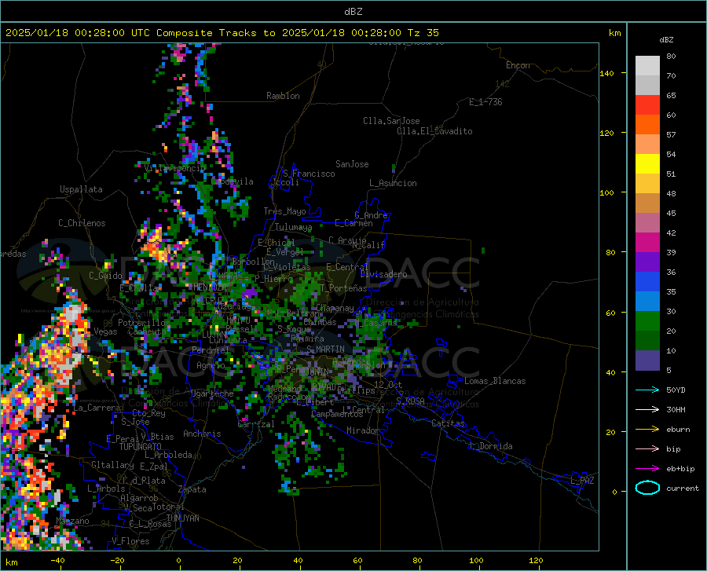
Task: Click the yellow eburn arrow in legend
Action: (647, 430)
